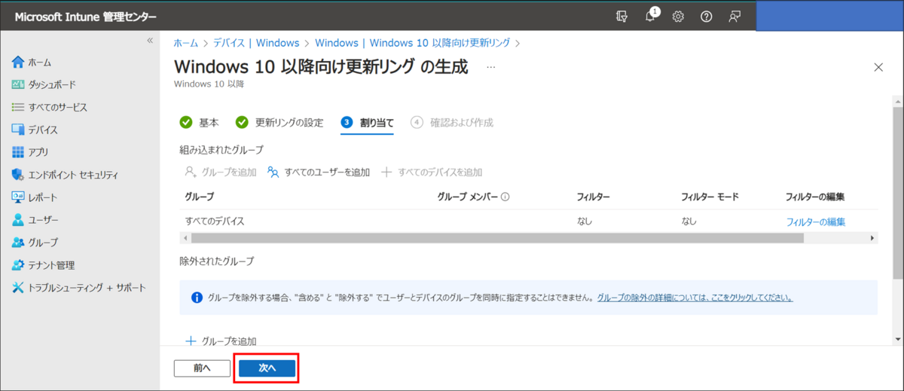Click the グループ column header
The width and height of the screenshot is (904, 391).
coord(200,197)
